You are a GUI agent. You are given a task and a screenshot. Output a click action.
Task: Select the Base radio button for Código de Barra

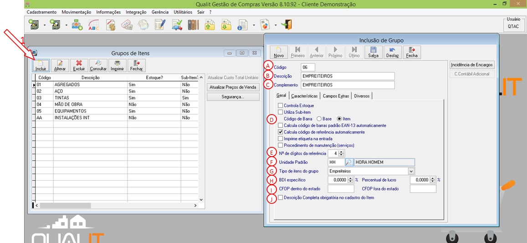point(319,118)
